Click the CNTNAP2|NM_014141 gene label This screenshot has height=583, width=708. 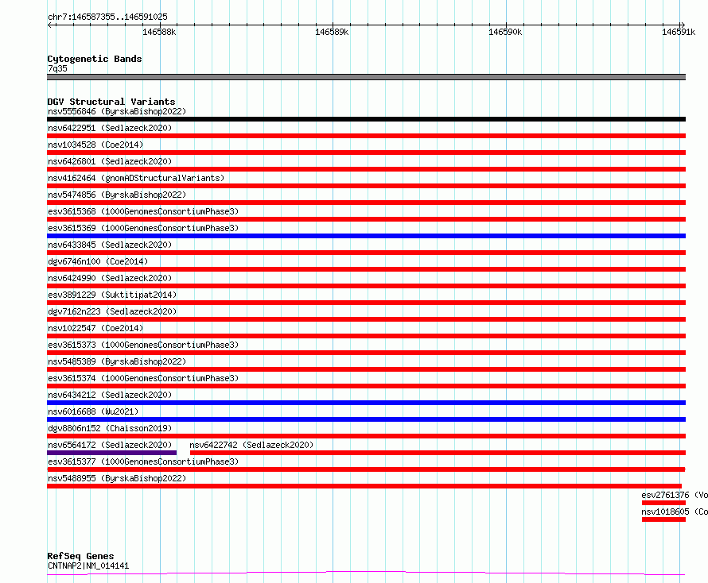tap(88, 566)
